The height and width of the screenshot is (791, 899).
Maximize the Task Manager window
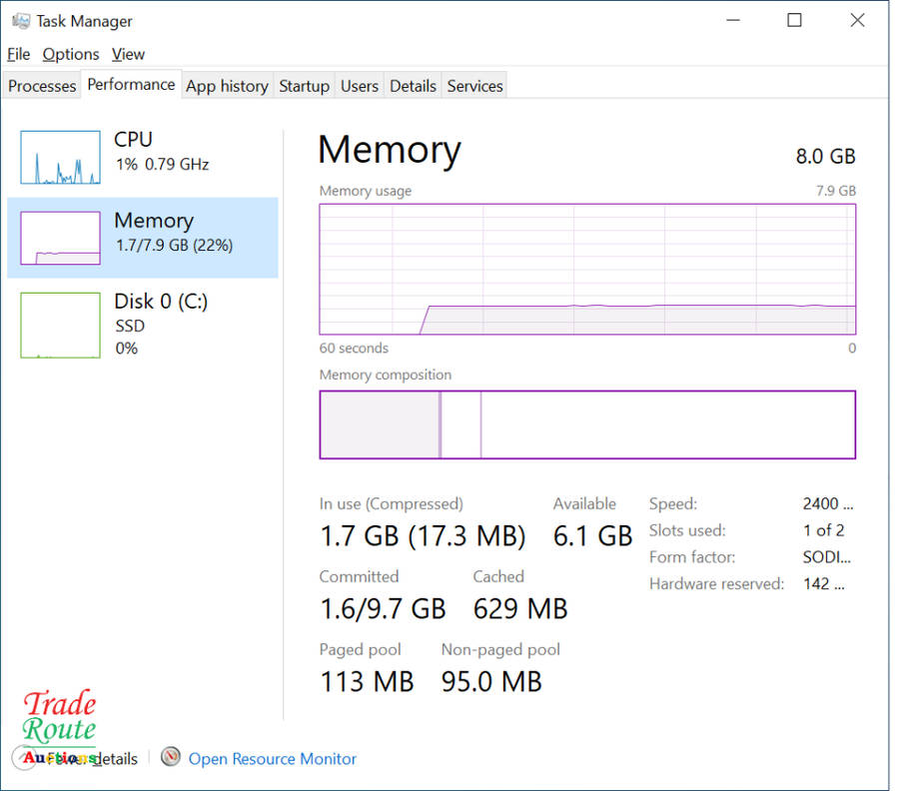[x=795, y=20]
